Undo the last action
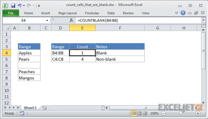Viewport: 208px width, 119px height. pos(19,6)
